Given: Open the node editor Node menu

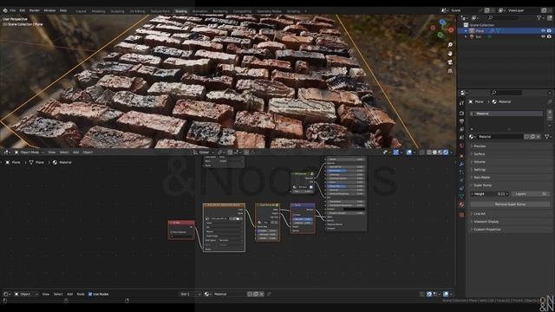Looking at the screenshot, I should click(81, 294).
